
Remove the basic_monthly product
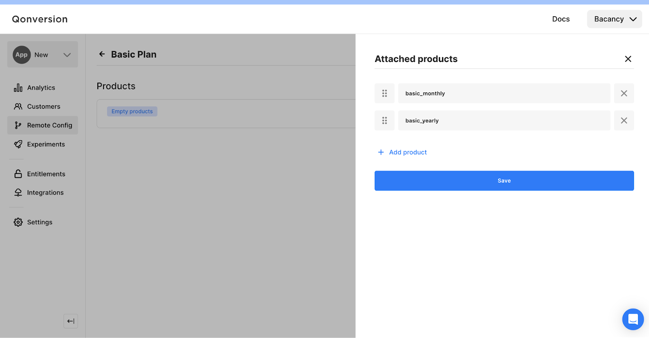624,93
